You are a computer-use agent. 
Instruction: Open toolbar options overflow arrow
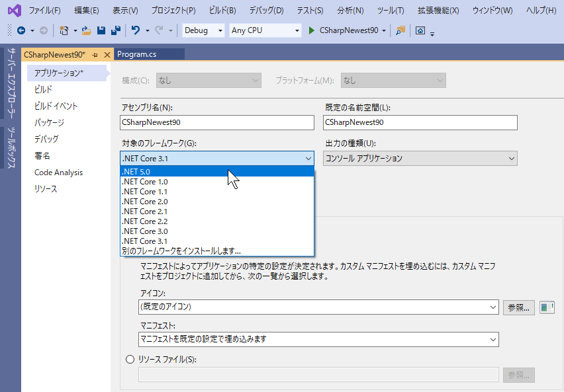432,34
